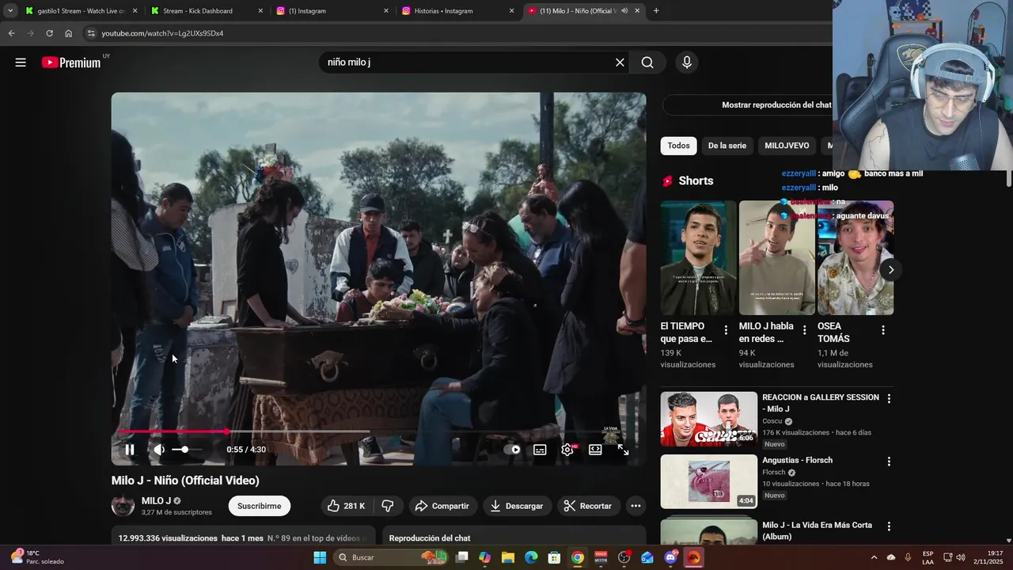Toggle autoplay switch in player

point(514,450)
